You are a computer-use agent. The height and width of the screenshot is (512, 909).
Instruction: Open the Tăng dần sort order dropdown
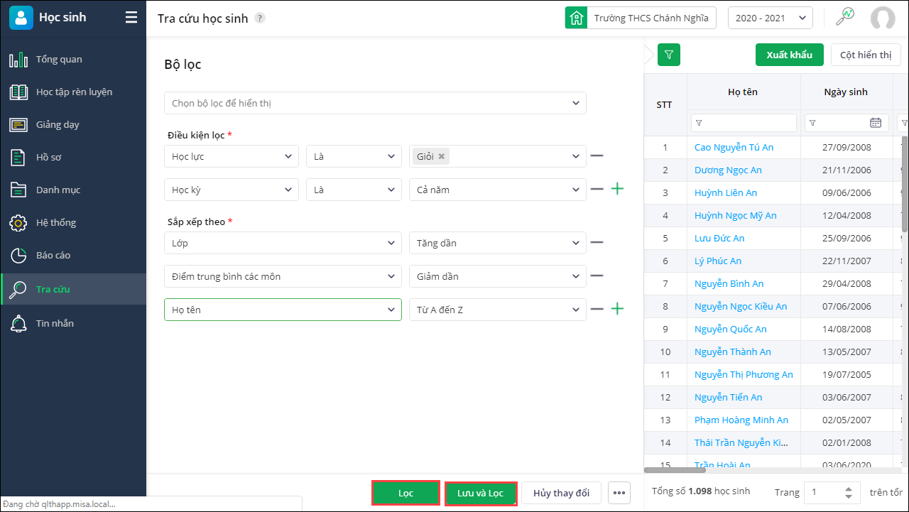click(x=497, y=243)
